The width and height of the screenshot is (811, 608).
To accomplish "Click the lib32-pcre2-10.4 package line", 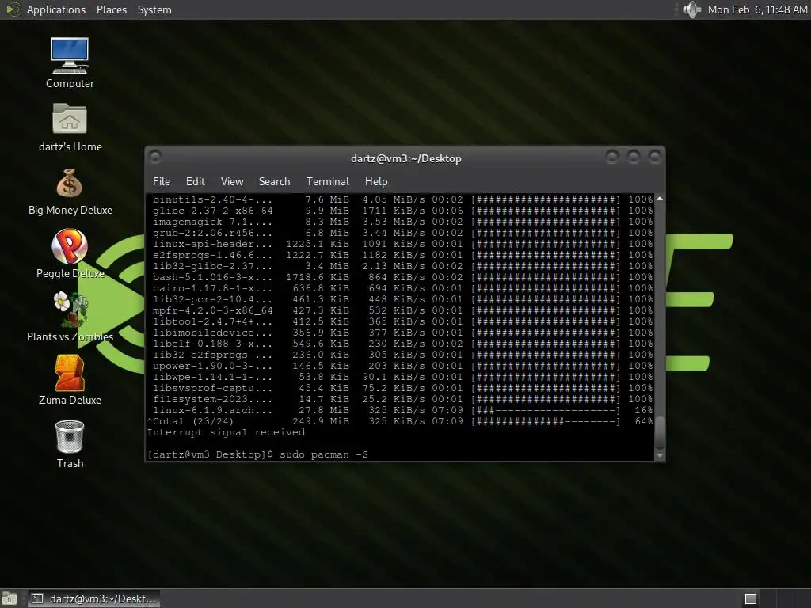I will click(402, 299).
